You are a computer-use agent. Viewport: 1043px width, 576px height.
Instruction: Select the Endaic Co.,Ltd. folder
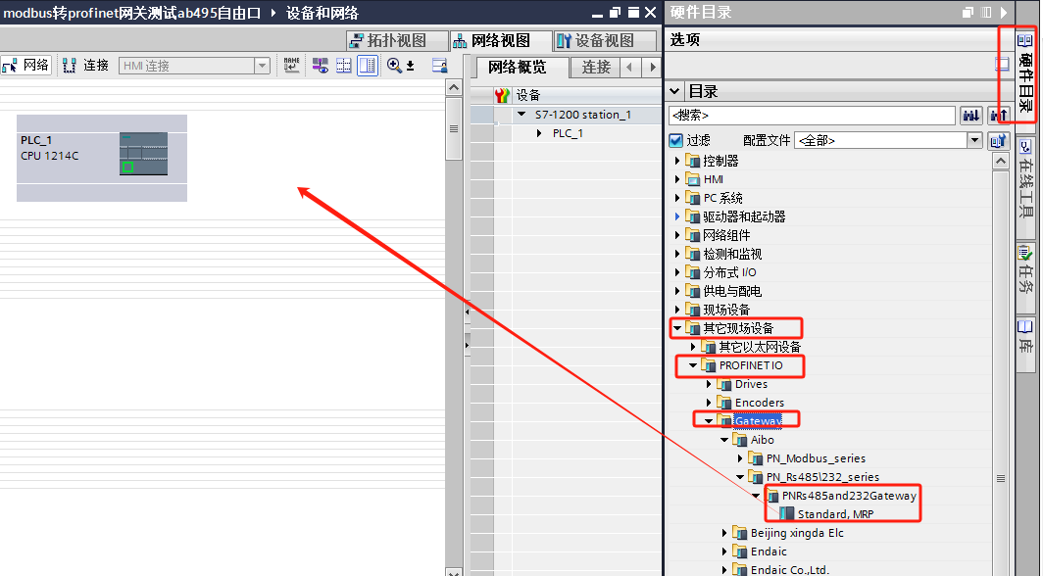(789, 569)
